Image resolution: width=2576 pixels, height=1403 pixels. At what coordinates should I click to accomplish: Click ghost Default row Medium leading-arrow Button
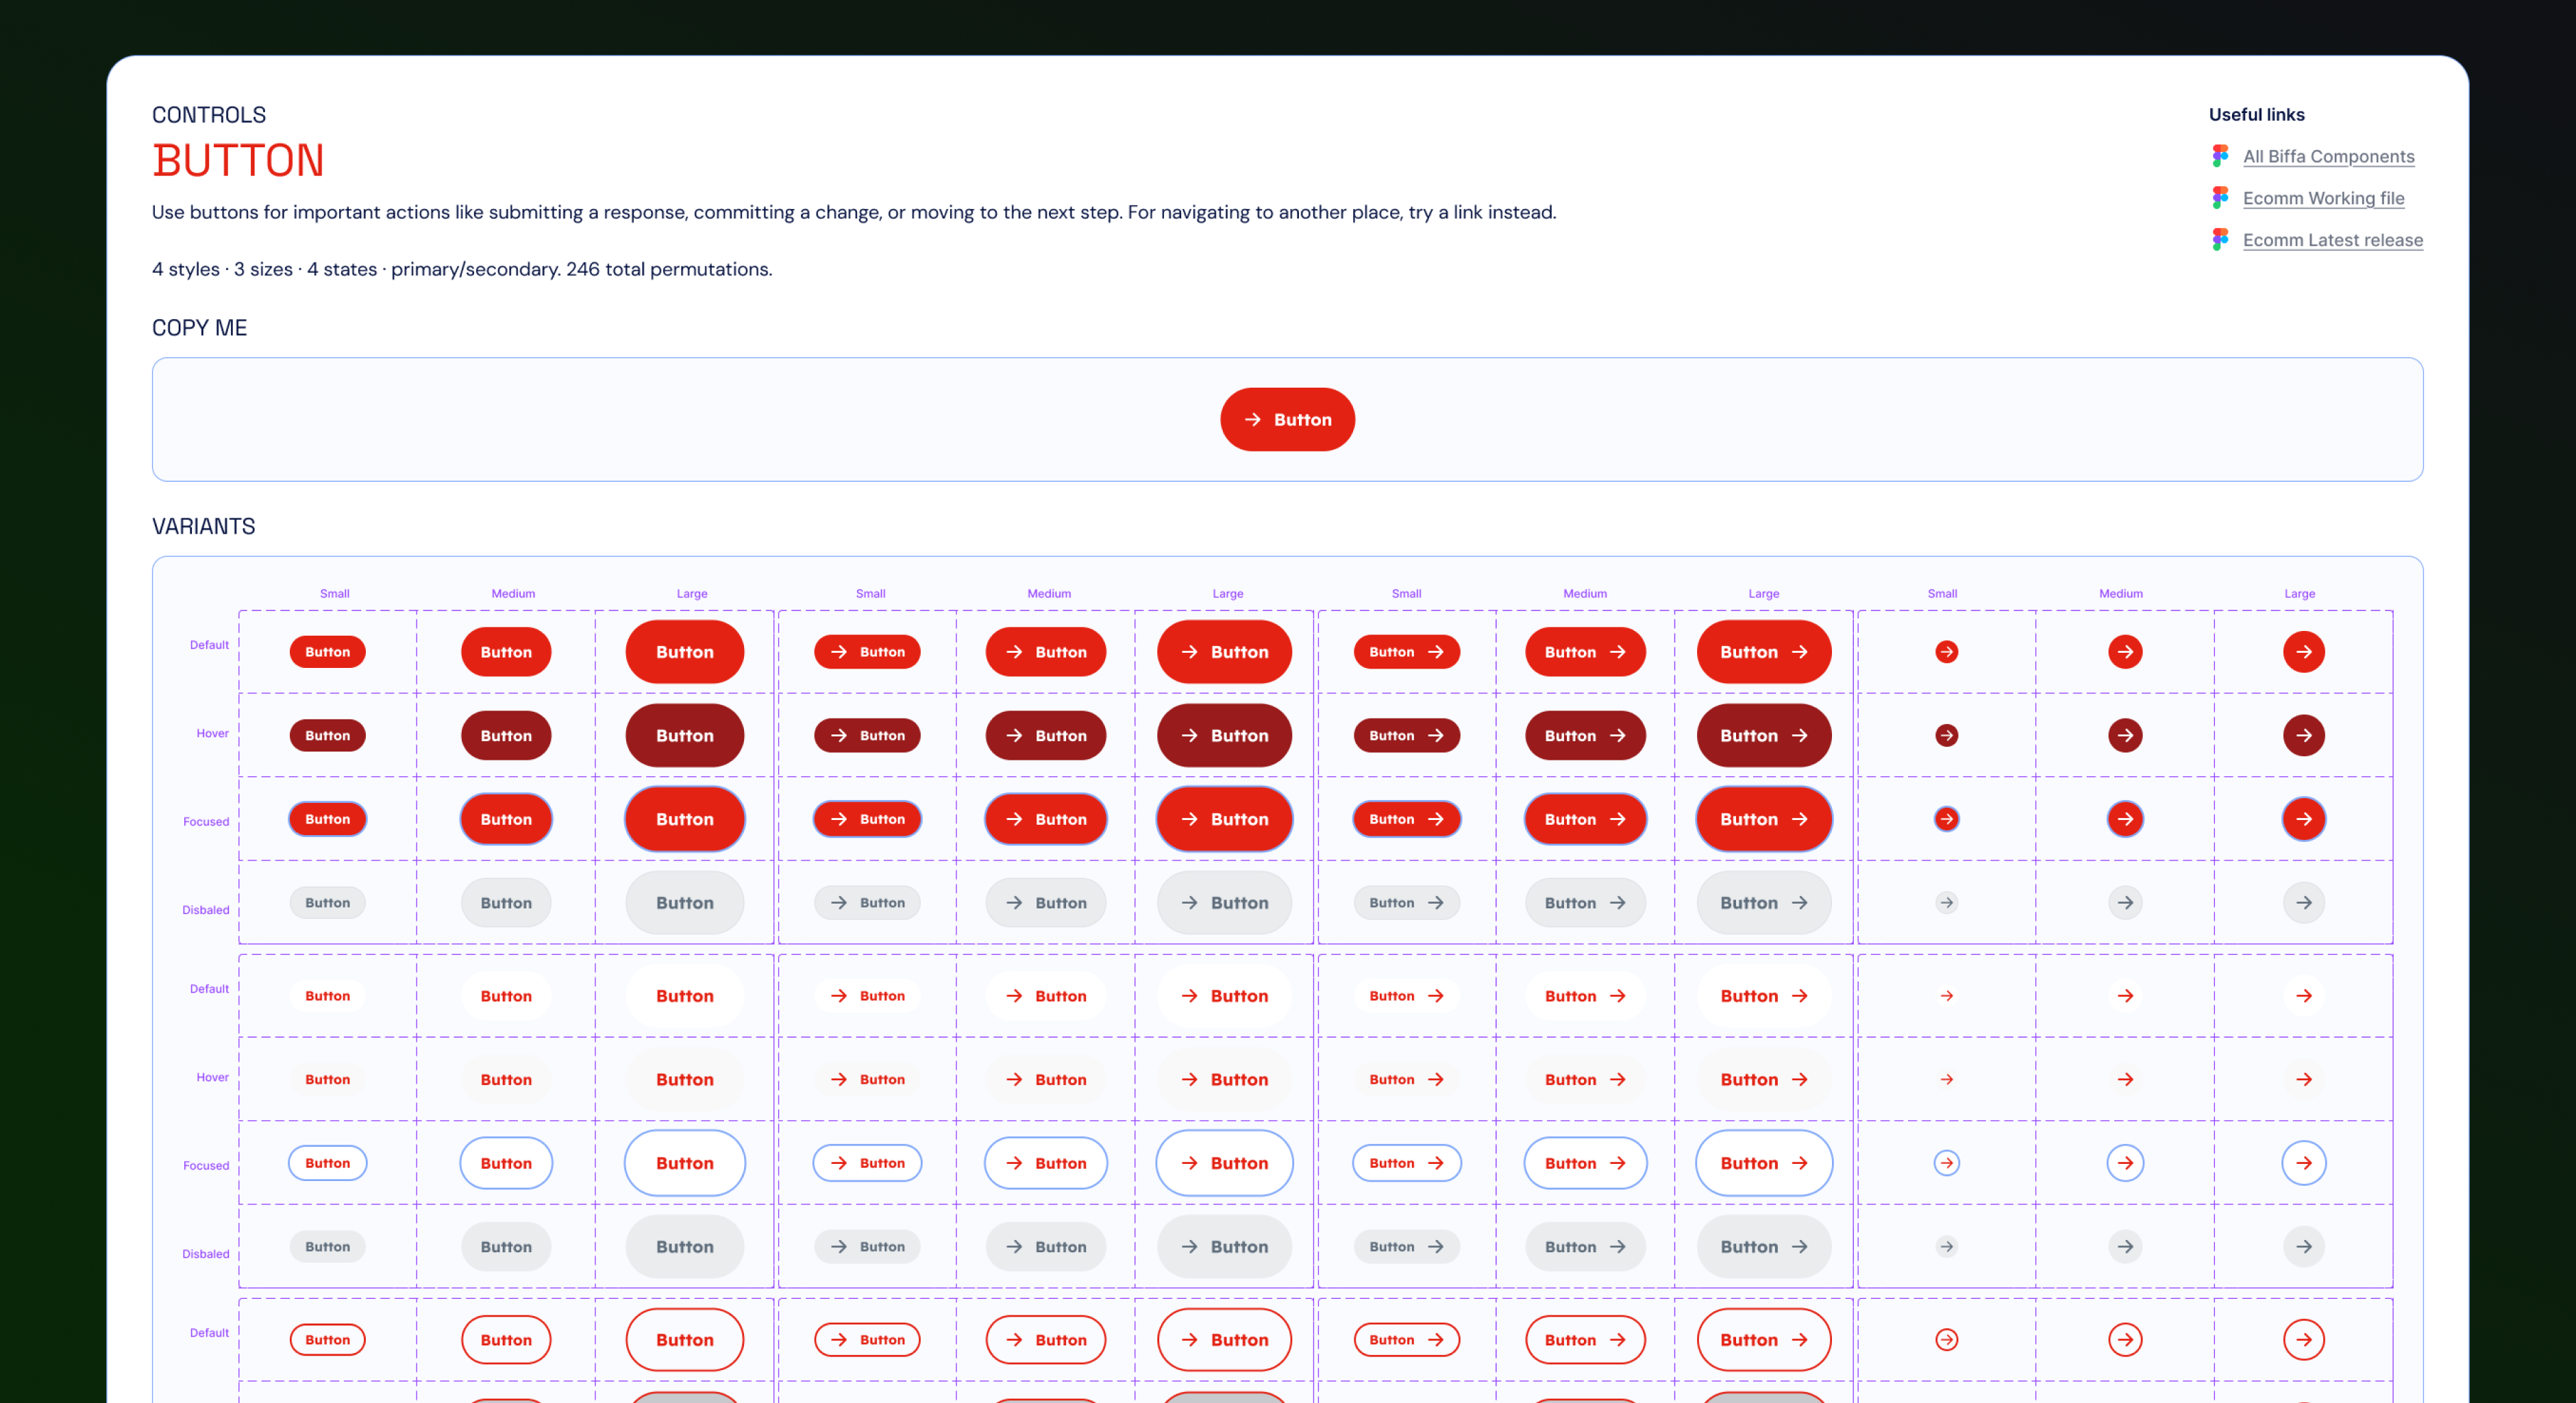[x=1045, y=996]
